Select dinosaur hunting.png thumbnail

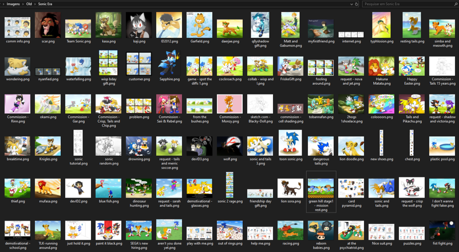(139, 188)
